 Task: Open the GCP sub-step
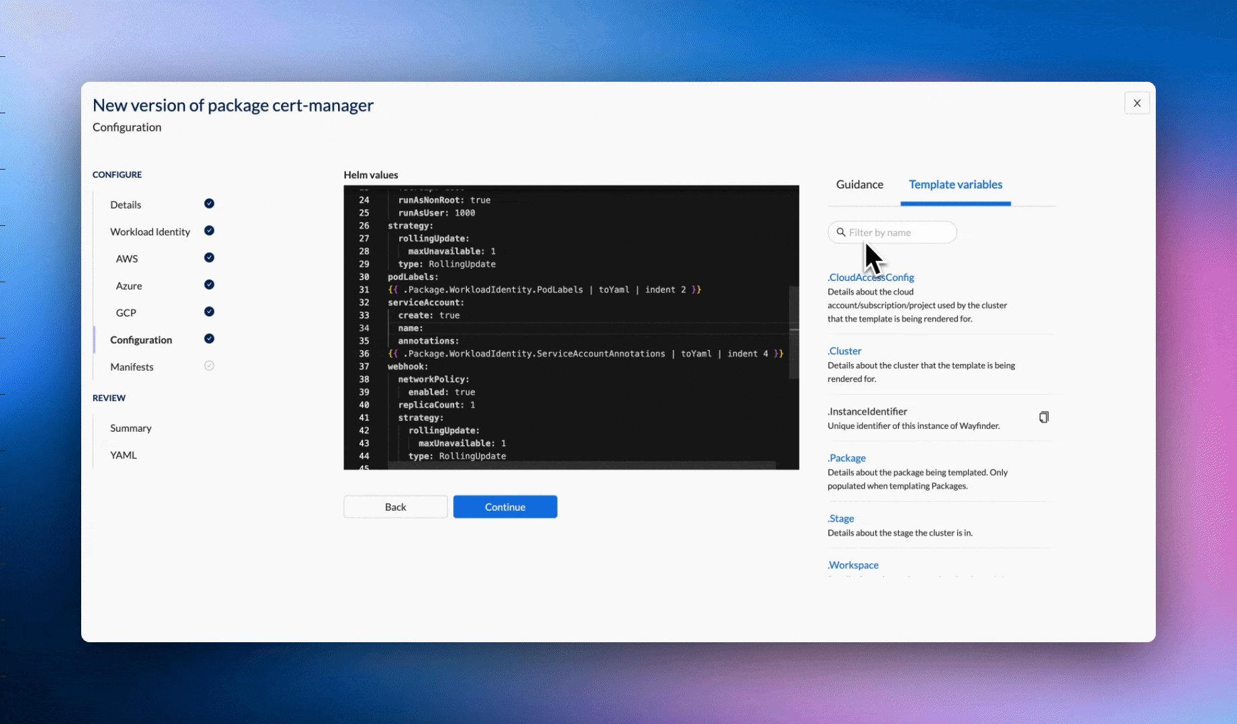(x=126, y=313)
